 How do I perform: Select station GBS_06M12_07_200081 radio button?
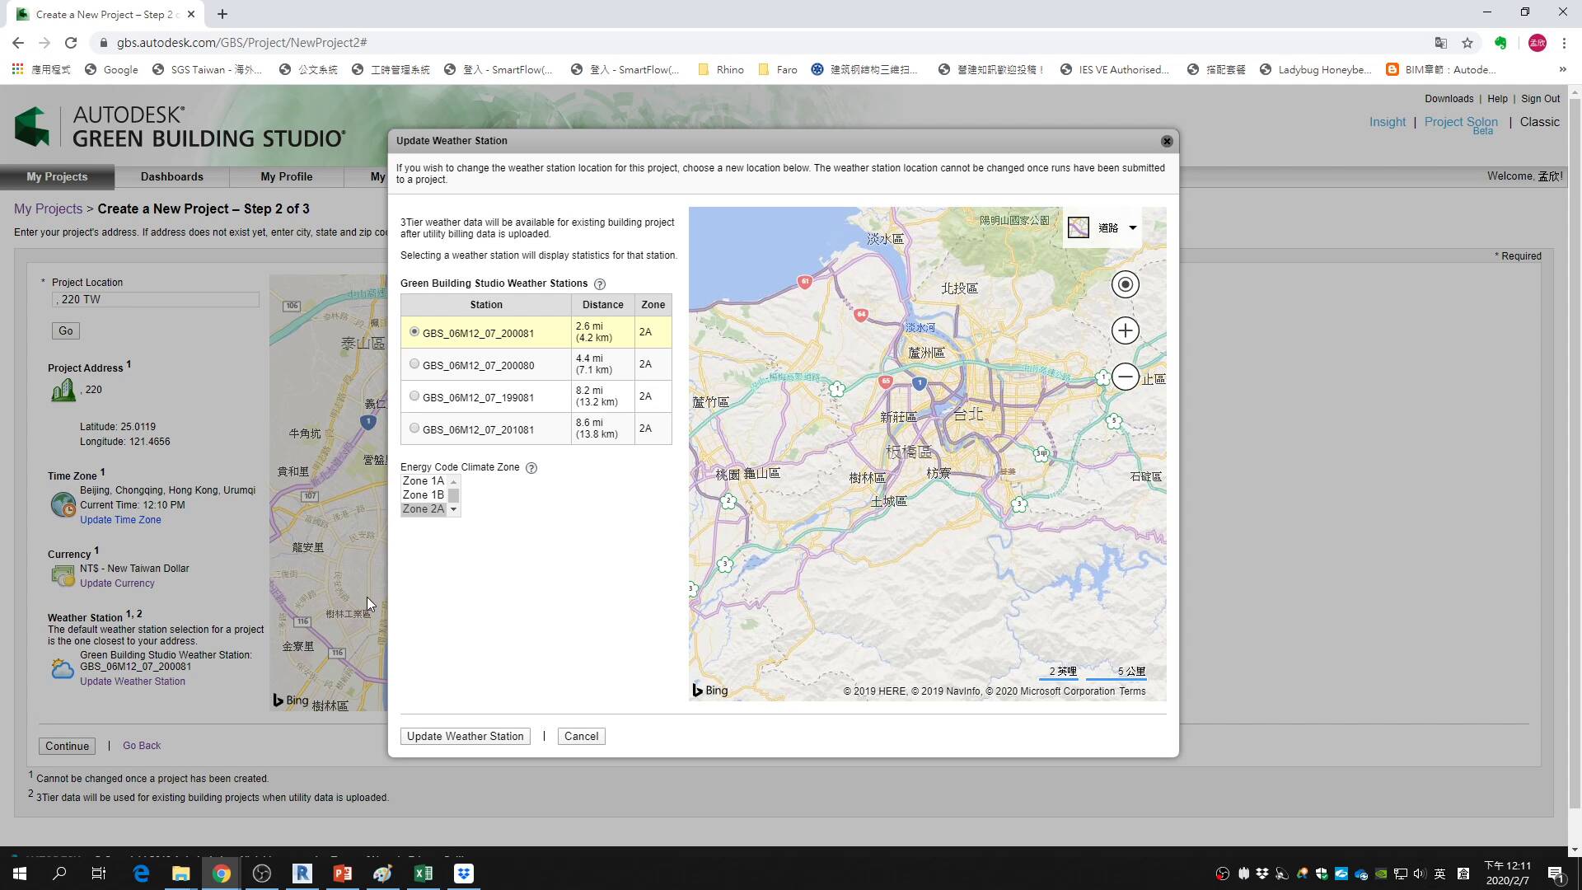[414, 331]
